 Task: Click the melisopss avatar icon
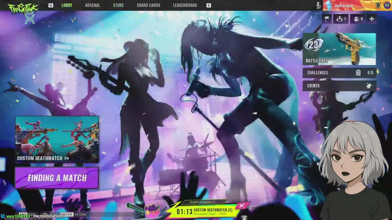(328, 5)
